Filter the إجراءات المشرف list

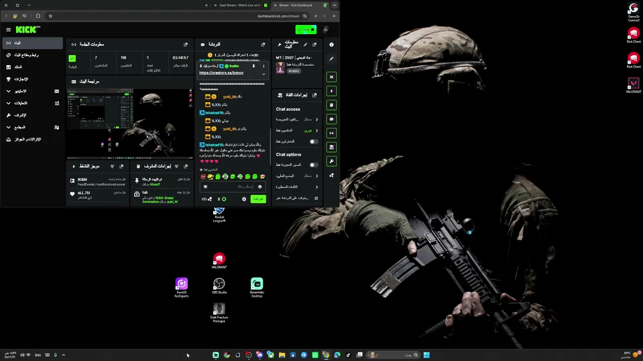click(x=176, y=166)
